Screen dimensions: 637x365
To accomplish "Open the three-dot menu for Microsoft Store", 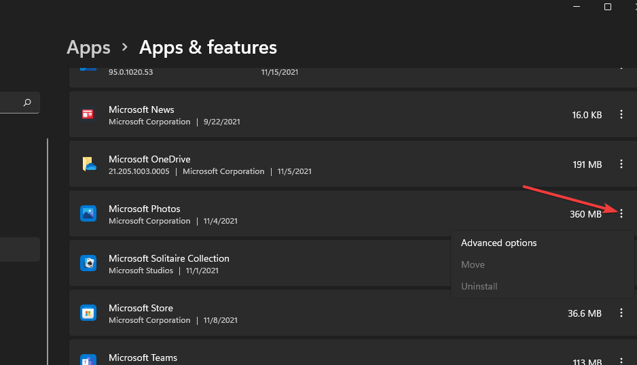I will tap(621, 313).
